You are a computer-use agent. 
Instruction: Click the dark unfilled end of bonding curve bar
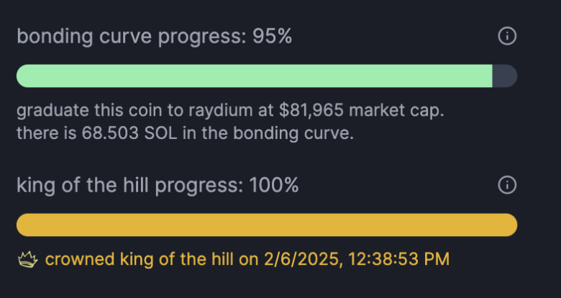(505, 76)
